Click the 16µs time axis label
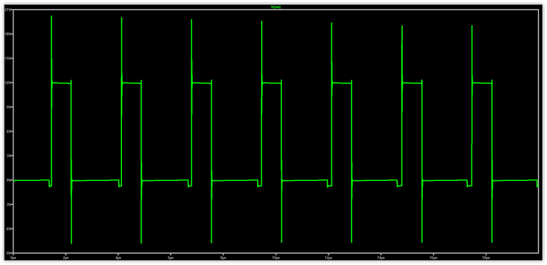Image resolution: width=547 pixels, height=265 pixels. coord(433,258)
